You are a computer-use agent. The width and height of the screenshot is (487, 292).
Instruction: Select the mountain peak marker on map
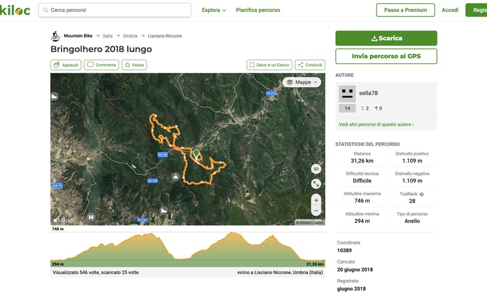(x=176, y=177)
